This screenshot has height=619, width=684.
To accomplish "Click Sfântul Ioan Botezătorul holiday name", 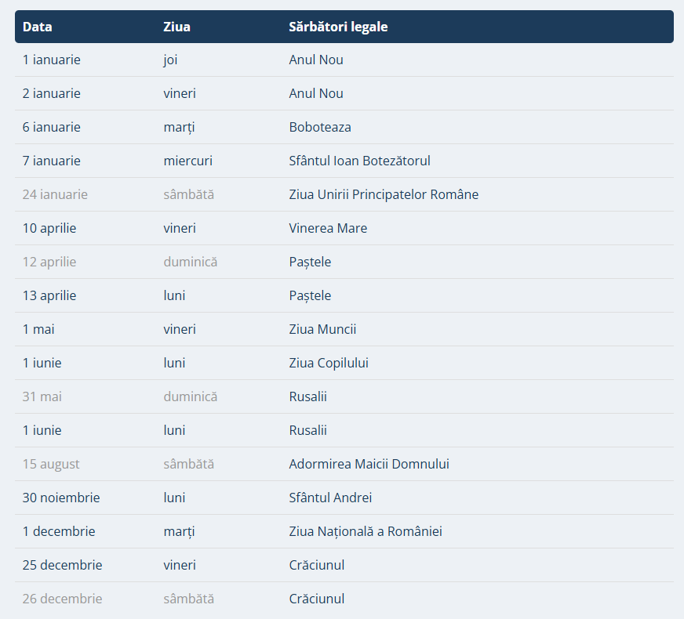I will coord(359,161).
